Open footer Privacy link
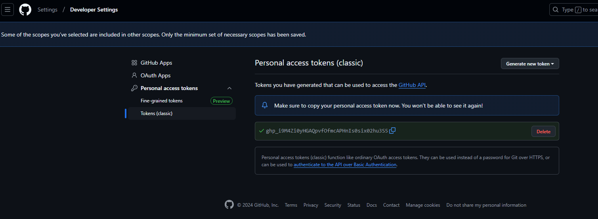Viewport: 598px width, 219px height. [x=311, y=205]
